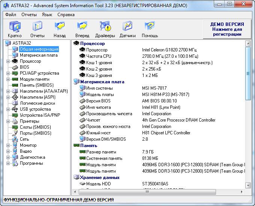The height and width of the screenshot is (206, 255).
Task: Open the Язык menu
Action: 47,15
